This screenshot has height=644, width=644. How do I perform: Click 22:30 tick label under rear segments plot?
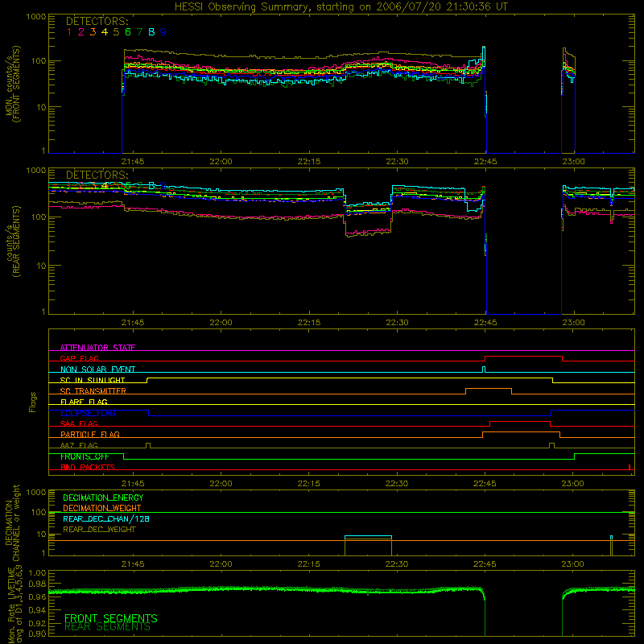397,323
